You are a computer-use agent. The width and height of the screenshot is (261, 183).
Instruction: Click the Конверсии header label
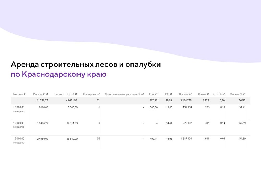point(90,94)
